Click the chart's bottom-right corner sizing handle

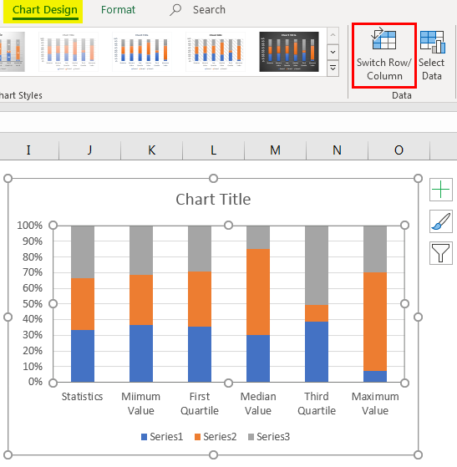419,455
